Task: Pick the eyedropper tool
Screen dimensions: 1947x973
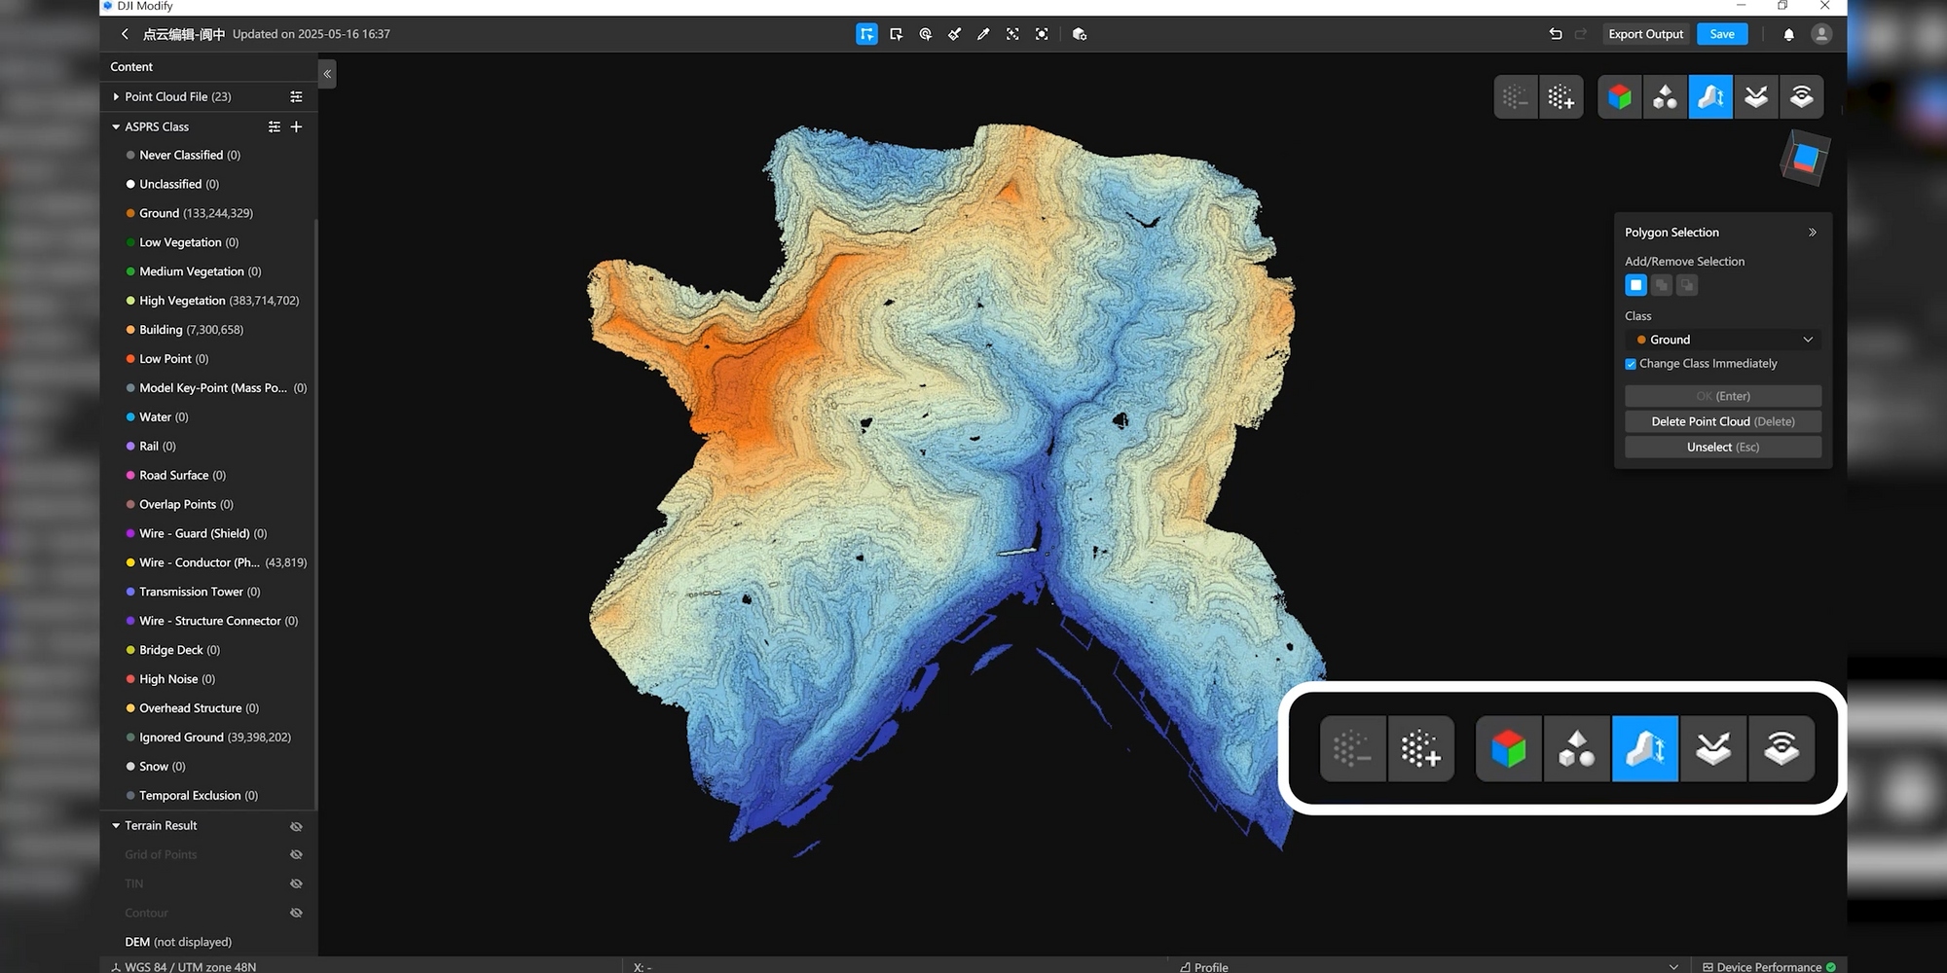Action: coord(983,34)
